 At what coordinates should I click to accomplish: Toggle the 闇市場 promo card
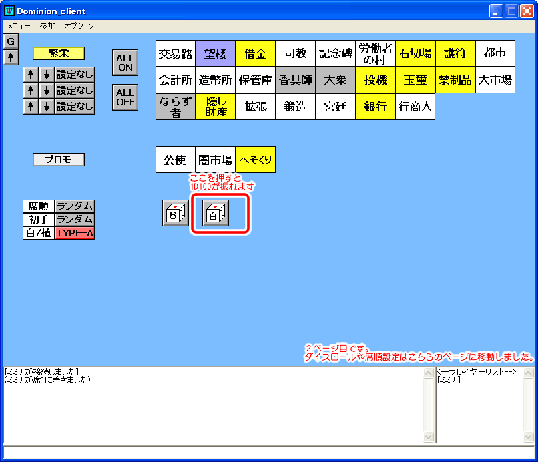(x=216, y=160)
